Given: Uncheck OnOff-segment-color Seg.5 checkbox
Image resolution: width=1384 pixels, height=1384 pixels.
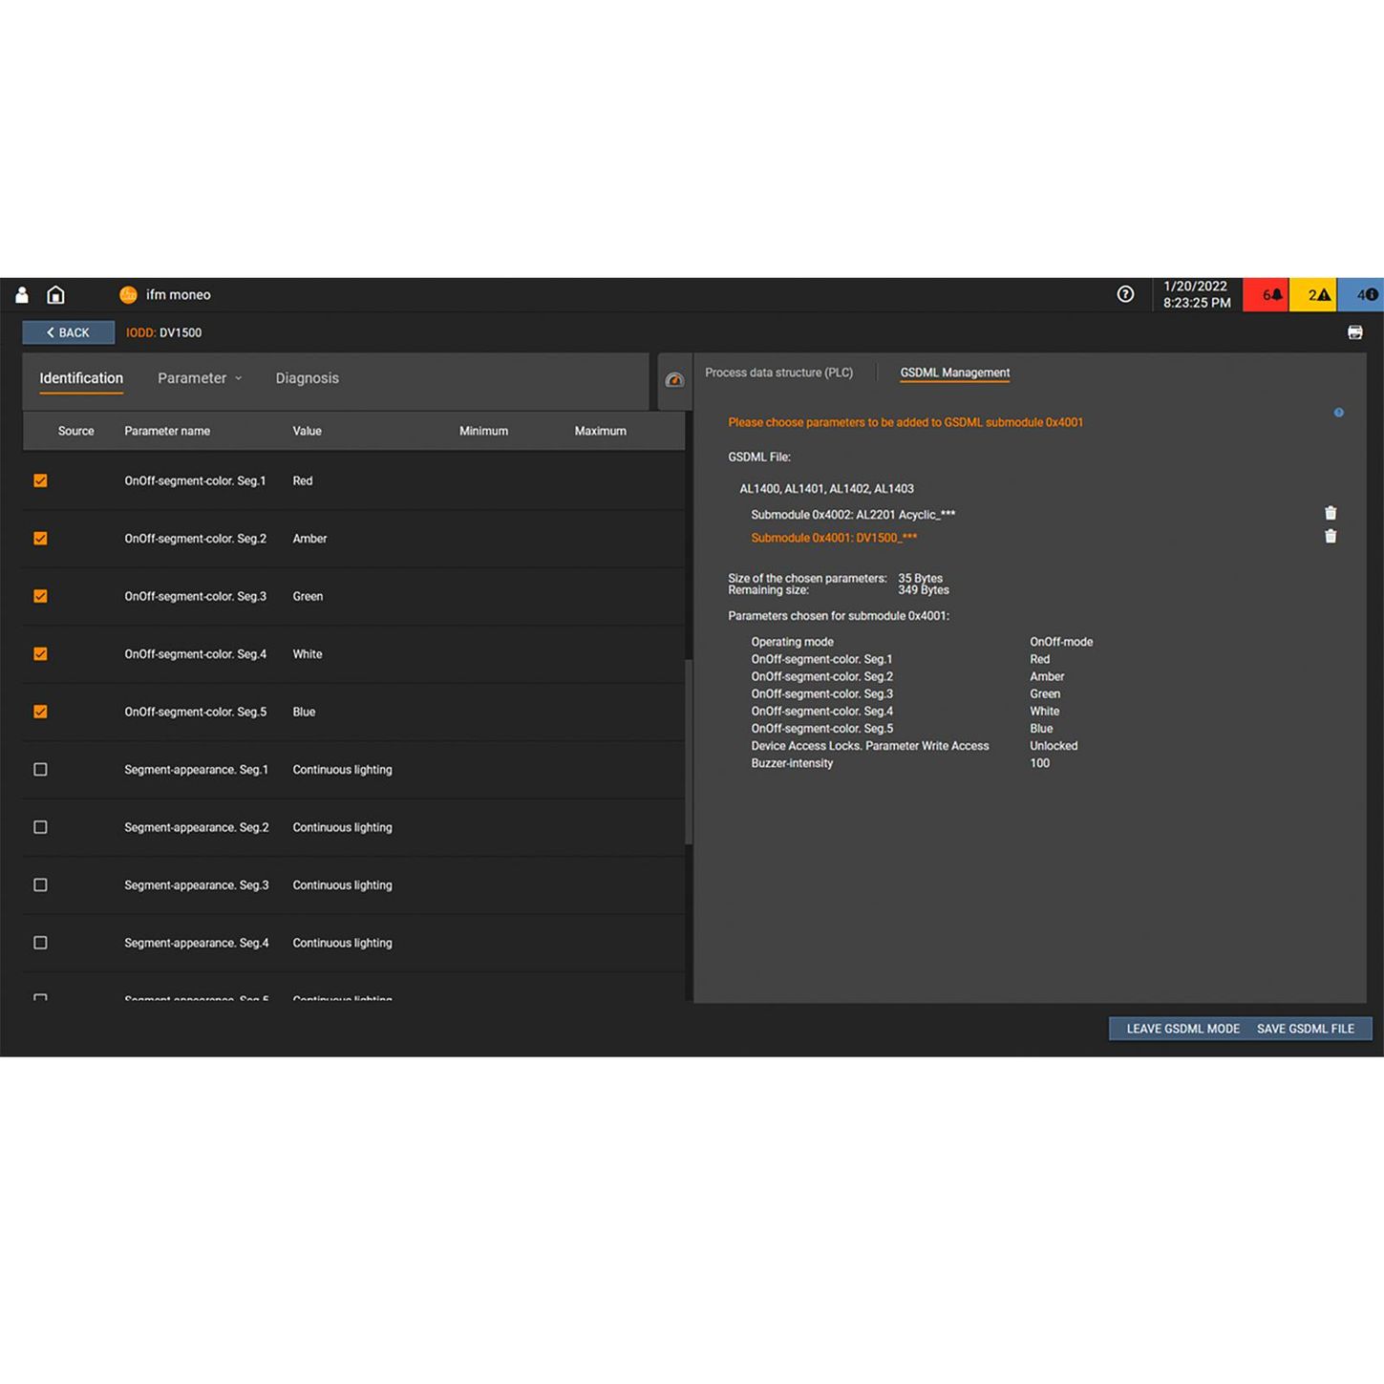Looking at the screenshot, I should click(40, 712).
